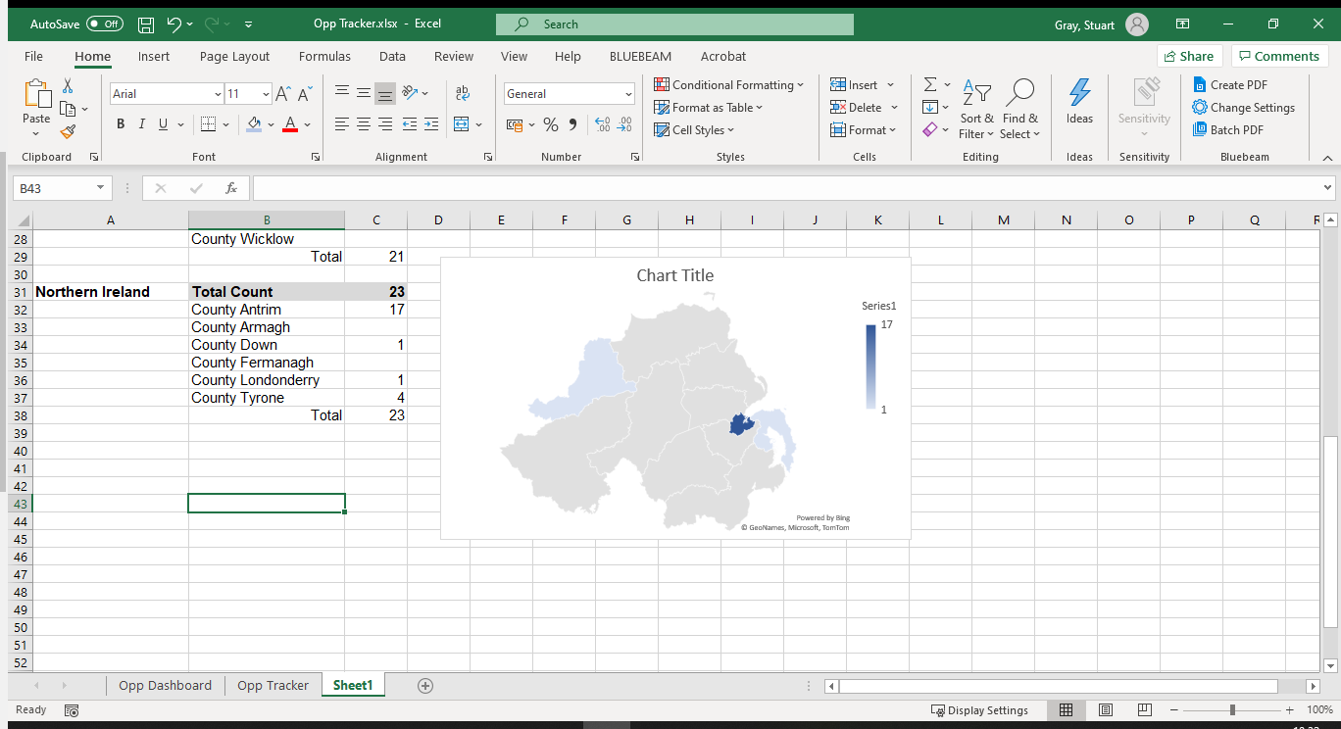Open the File menu
Viewport: 1341px width, 729px height.
pos(33,57)
